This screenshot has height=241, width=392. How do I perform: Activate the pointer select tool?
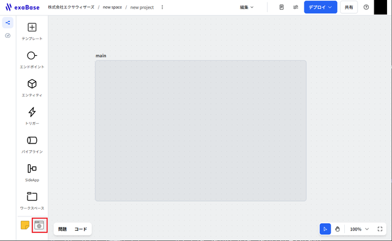click(325, 229)
